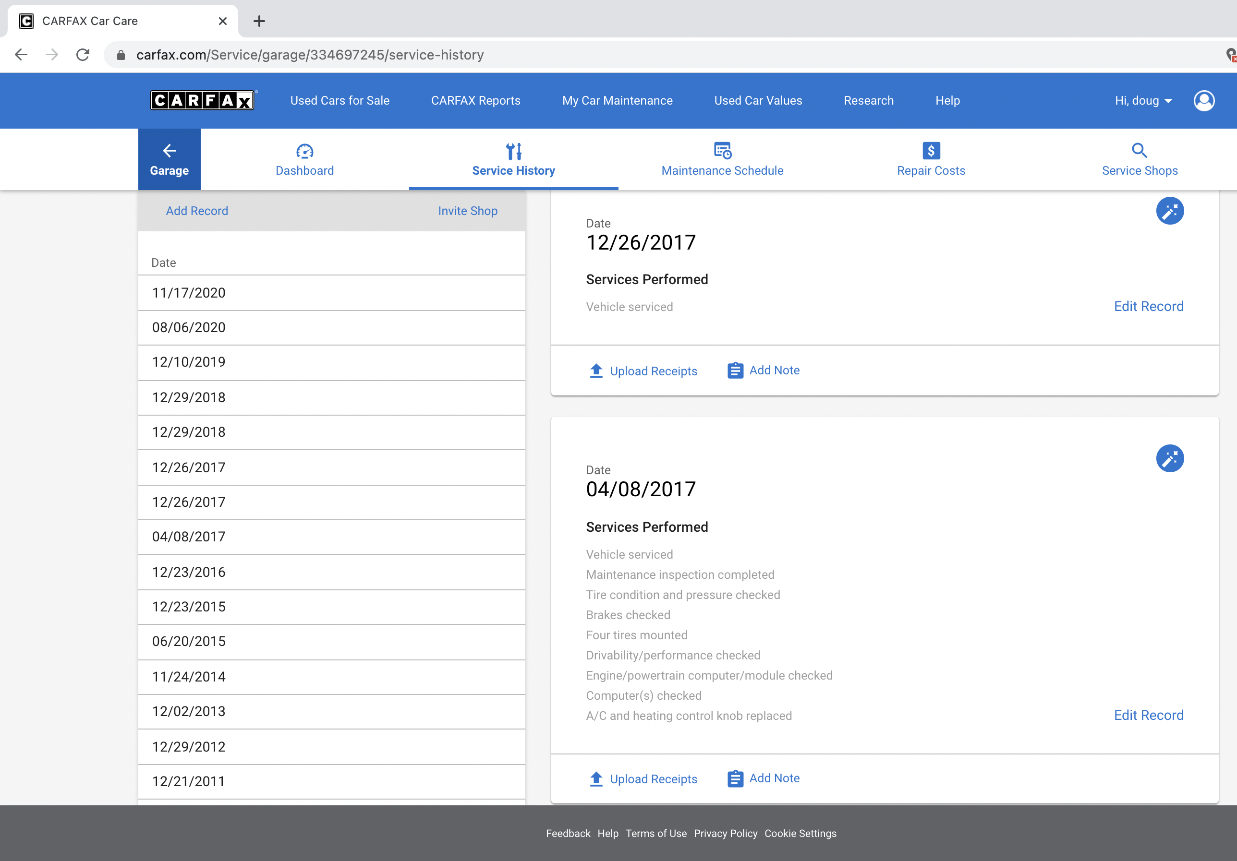Open Terms of Use footer link
The image size is (1237, 861).
655,834
